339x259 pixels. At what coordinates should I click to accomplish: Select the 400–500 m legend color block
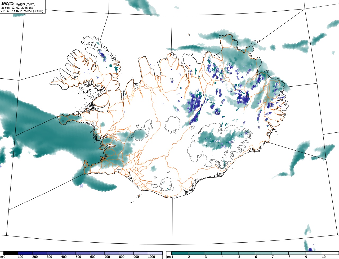(69, 253)
